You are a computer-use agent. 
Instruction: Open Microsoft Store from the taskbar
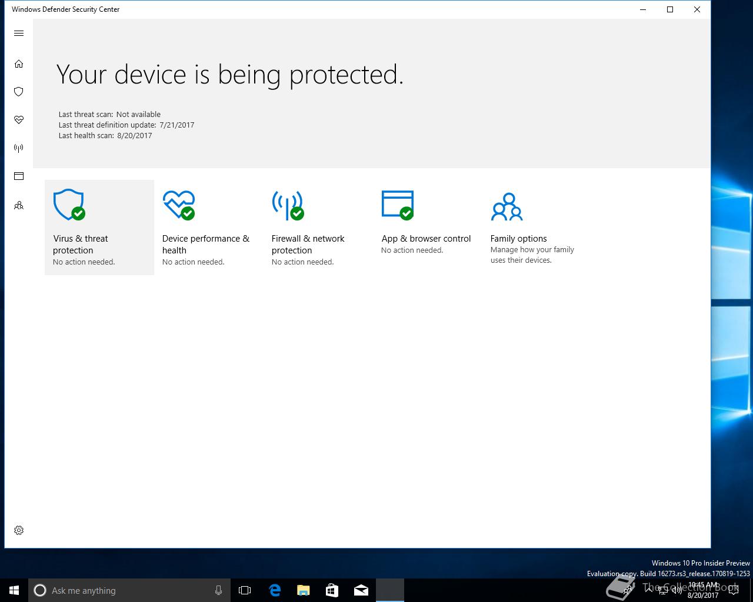click(332, 590)
